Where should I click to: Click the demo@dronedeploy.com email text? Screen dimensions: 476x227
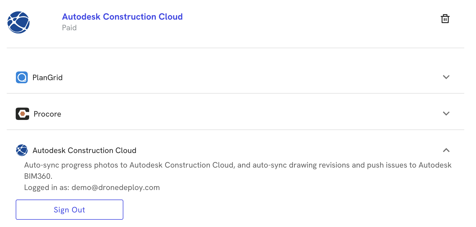tap(115, 187)
